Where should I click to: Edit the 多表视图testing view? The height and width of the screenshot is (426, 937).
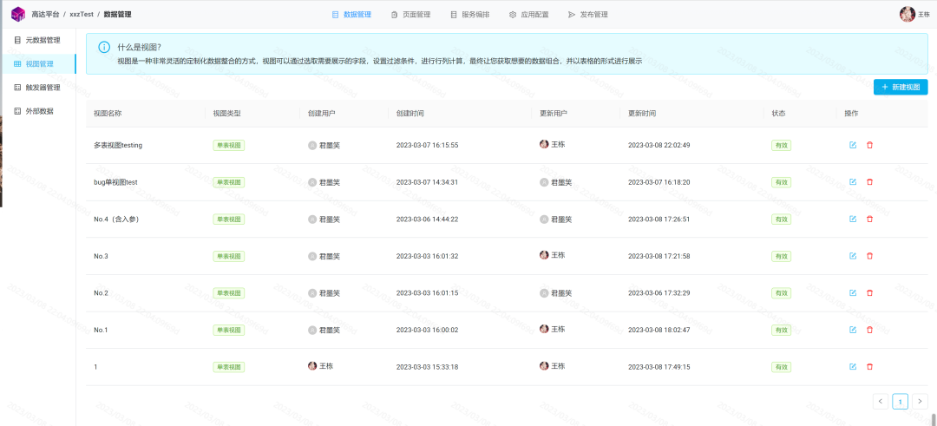(853, 145)
